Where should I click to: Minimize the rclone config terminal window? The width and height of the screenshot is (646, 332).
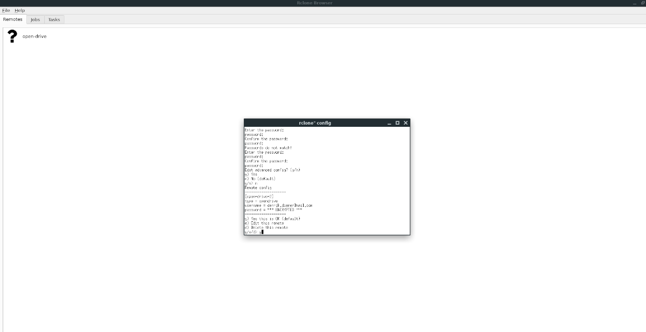pyautogui.click(x=389, y=122)
